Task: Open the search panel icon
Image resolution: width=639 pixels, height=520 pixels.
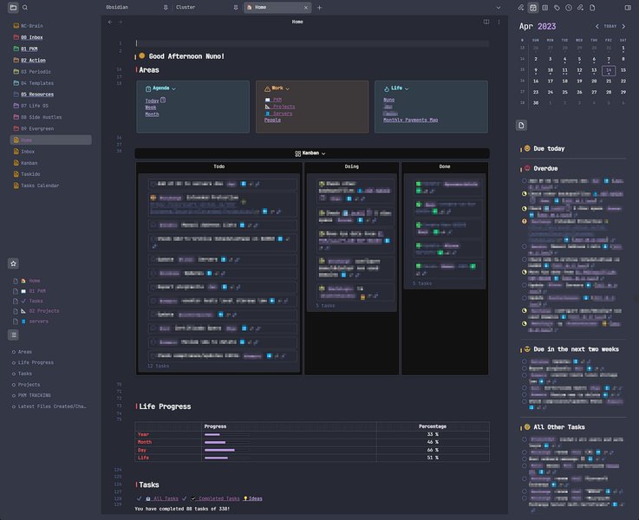Action: pos(25,7)
